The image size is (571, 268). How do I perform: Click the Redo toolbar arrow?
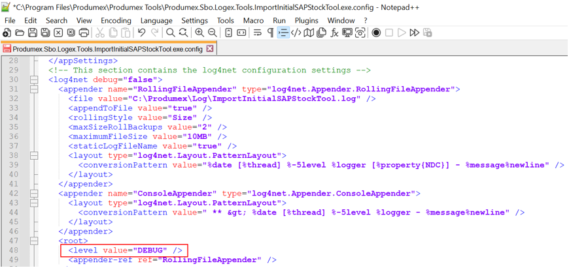(154, 33)
